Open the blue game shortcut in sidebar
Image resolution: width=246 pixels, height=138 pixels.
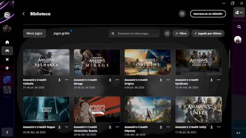click(7, 80)
